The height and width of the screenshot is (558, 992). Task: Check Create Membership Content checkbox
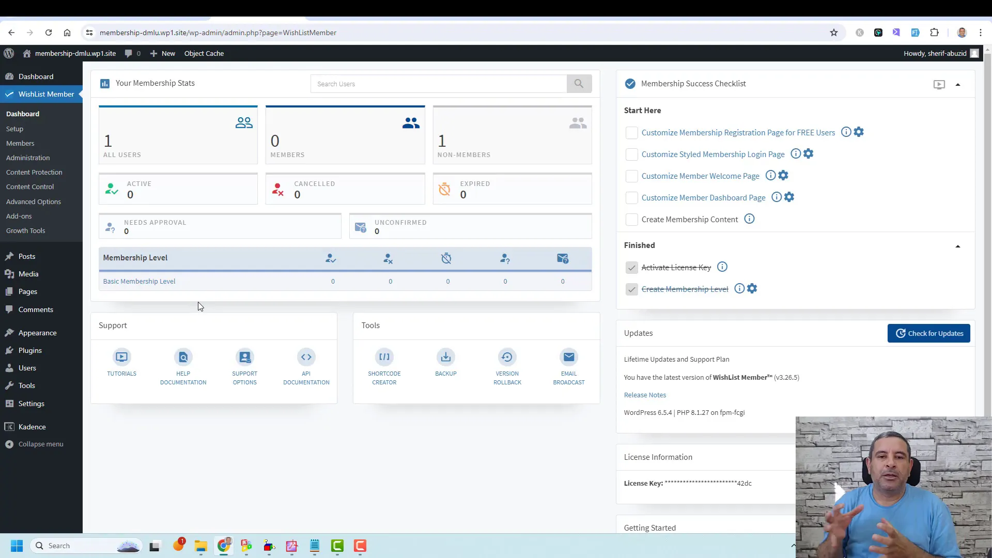[x=631, y=220]
